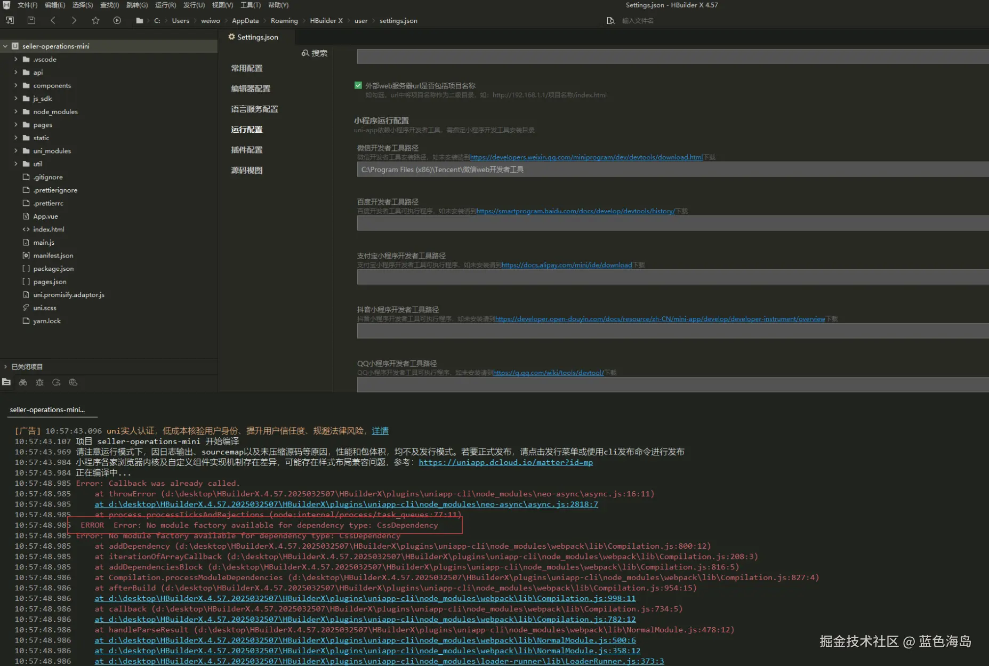
Task: Click the folder icon in breadcrumb bar
Action: [x=139, y=21]
